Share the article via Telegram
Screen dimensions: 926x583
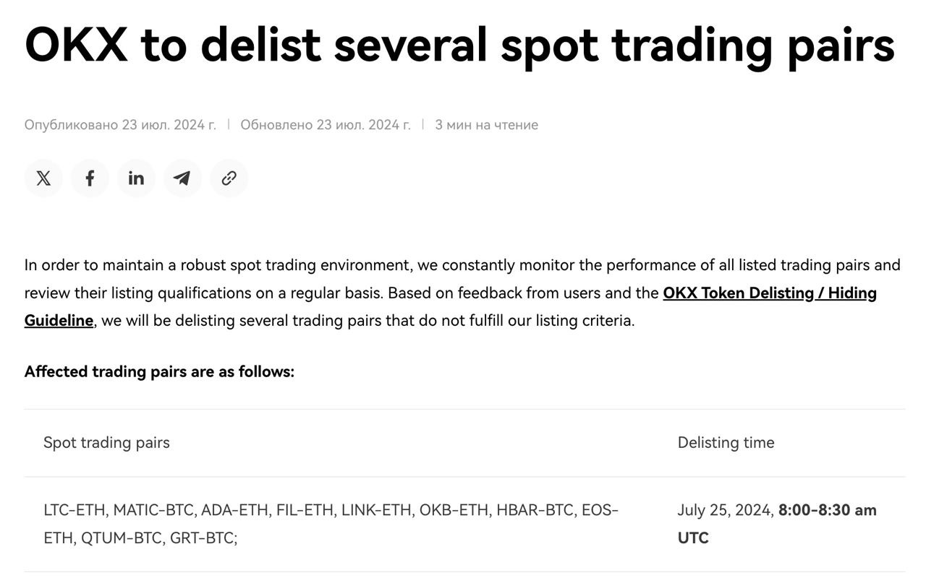182,178
